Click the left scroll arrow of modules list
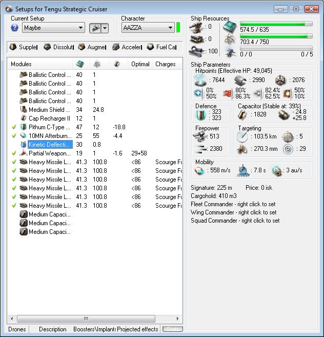This screenshot has width=324, height=337. [x=12, y=319]
